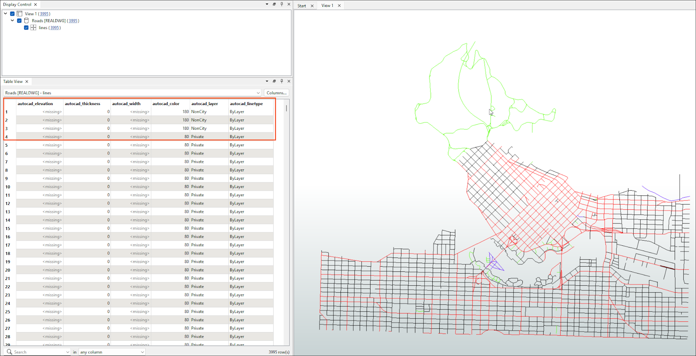Click the search magnifier icon
This screenshot has width=696, height=356.
coord(9,352)
